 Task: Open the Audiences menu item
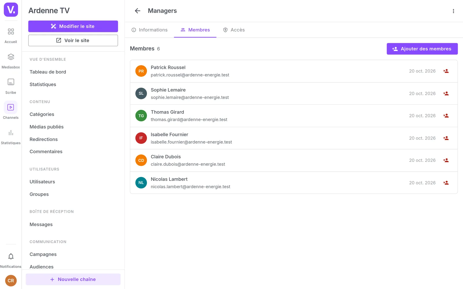42,267
